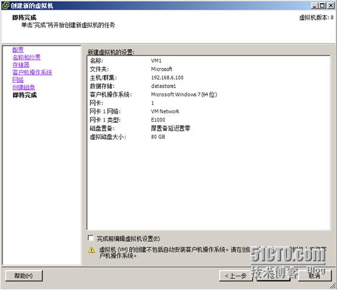337x290 pixels.
Task: Click the 网卡 1 类型: label
Action: [105, 120]
